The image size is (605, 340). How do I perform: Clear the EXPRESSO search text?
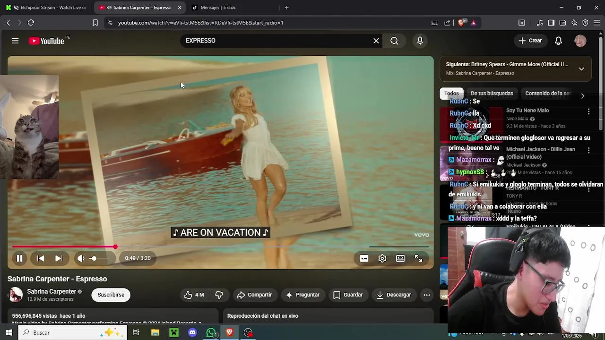click(376, 41)
